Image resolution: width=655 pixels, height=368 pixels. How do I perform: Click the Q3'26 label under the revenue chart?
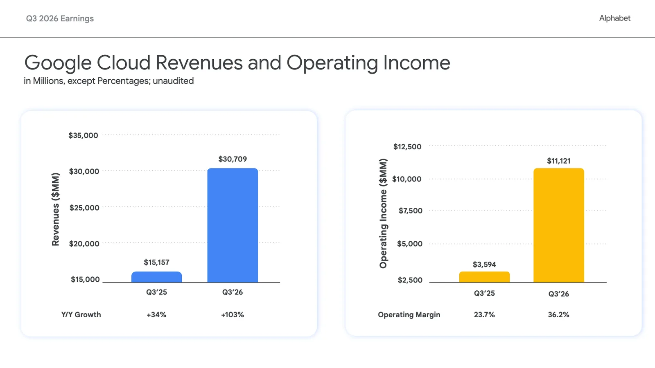click(x=233, y=292)
